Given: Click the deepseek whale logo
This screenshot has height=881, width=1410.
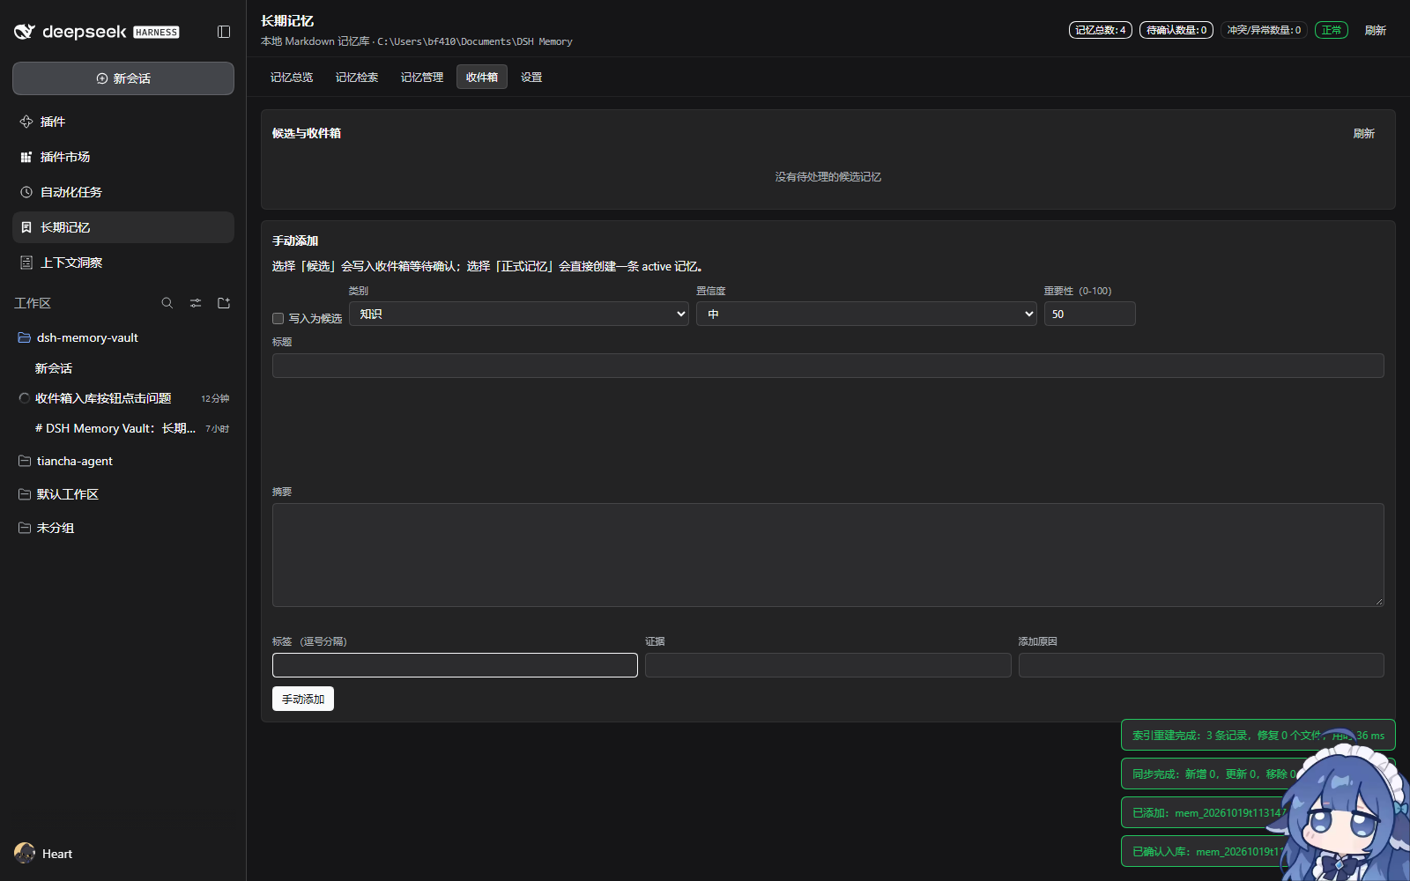Looking at the screenshot, I should tap(25, 32).
